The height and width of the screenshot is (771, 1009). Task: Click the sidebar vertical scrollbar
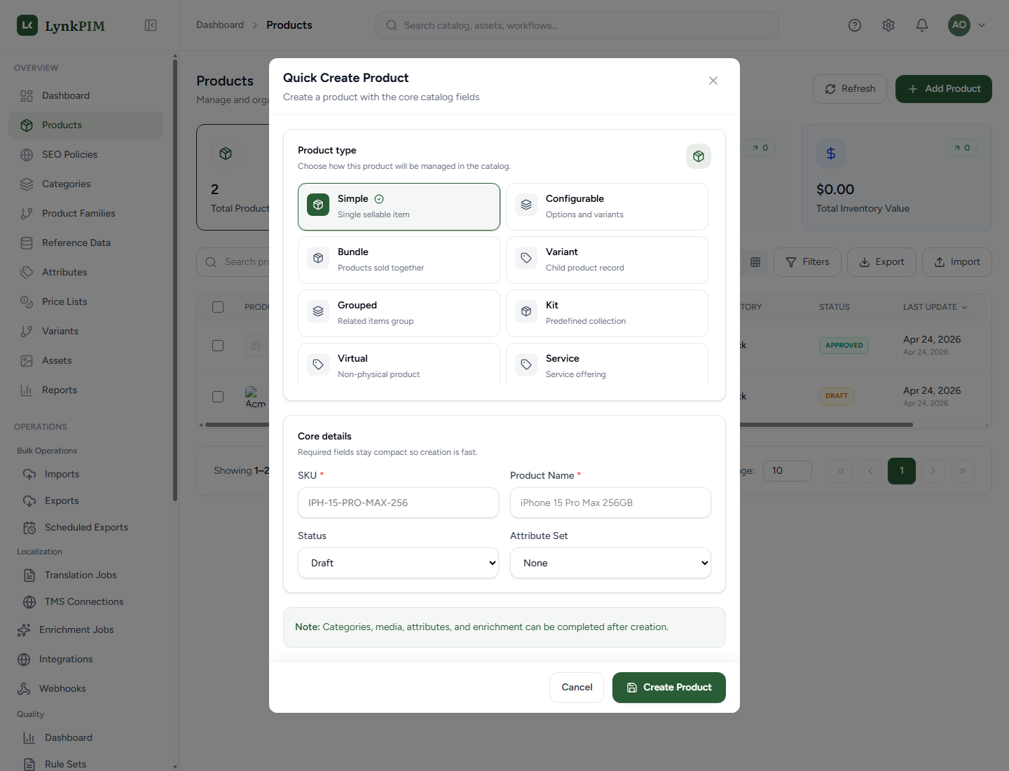click(175, 280)
